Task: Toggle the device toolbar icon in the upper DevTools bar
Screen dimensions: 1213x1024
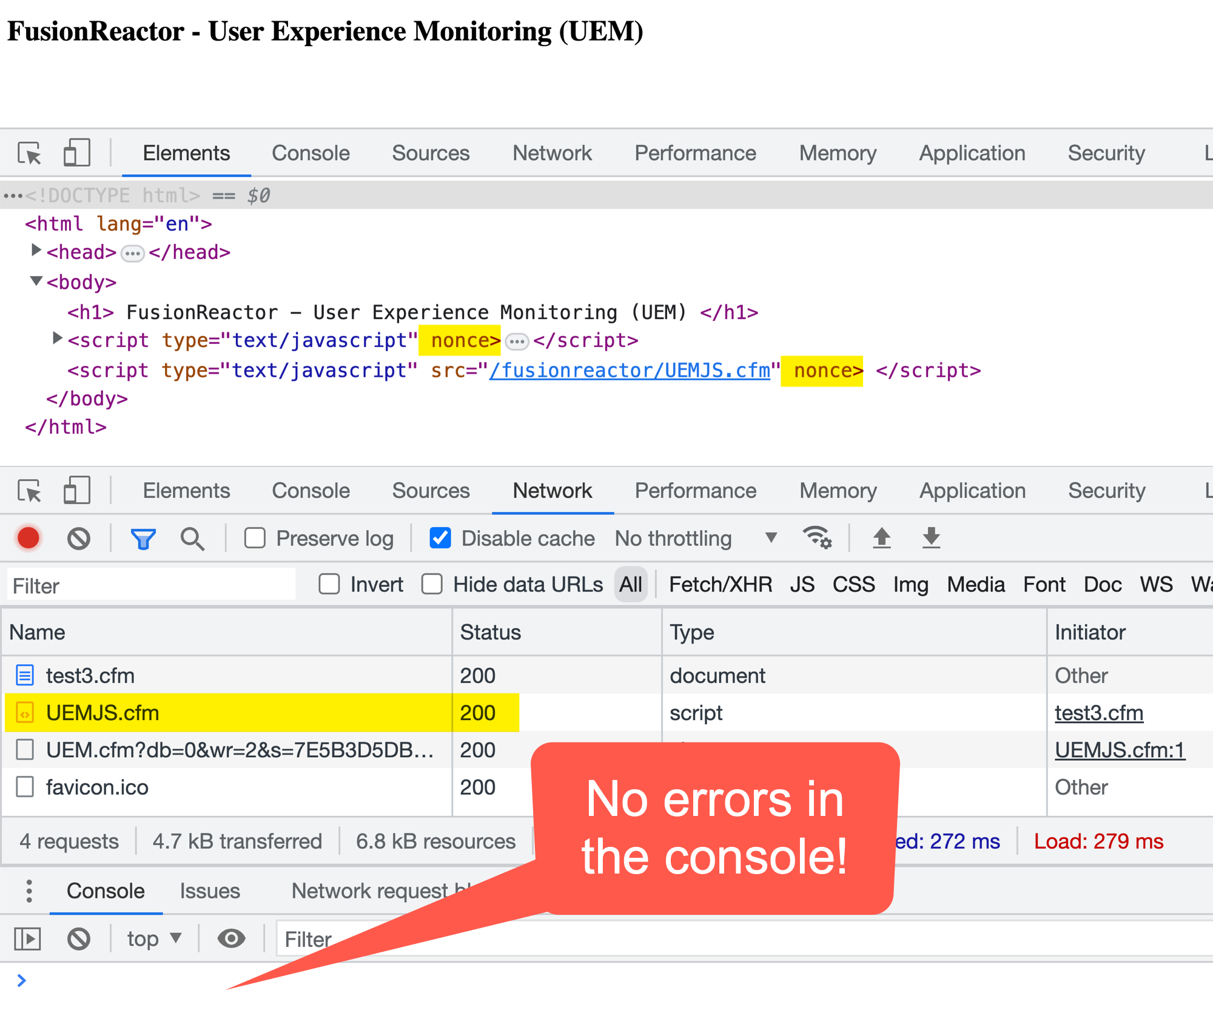Action: tap(77, 152)
